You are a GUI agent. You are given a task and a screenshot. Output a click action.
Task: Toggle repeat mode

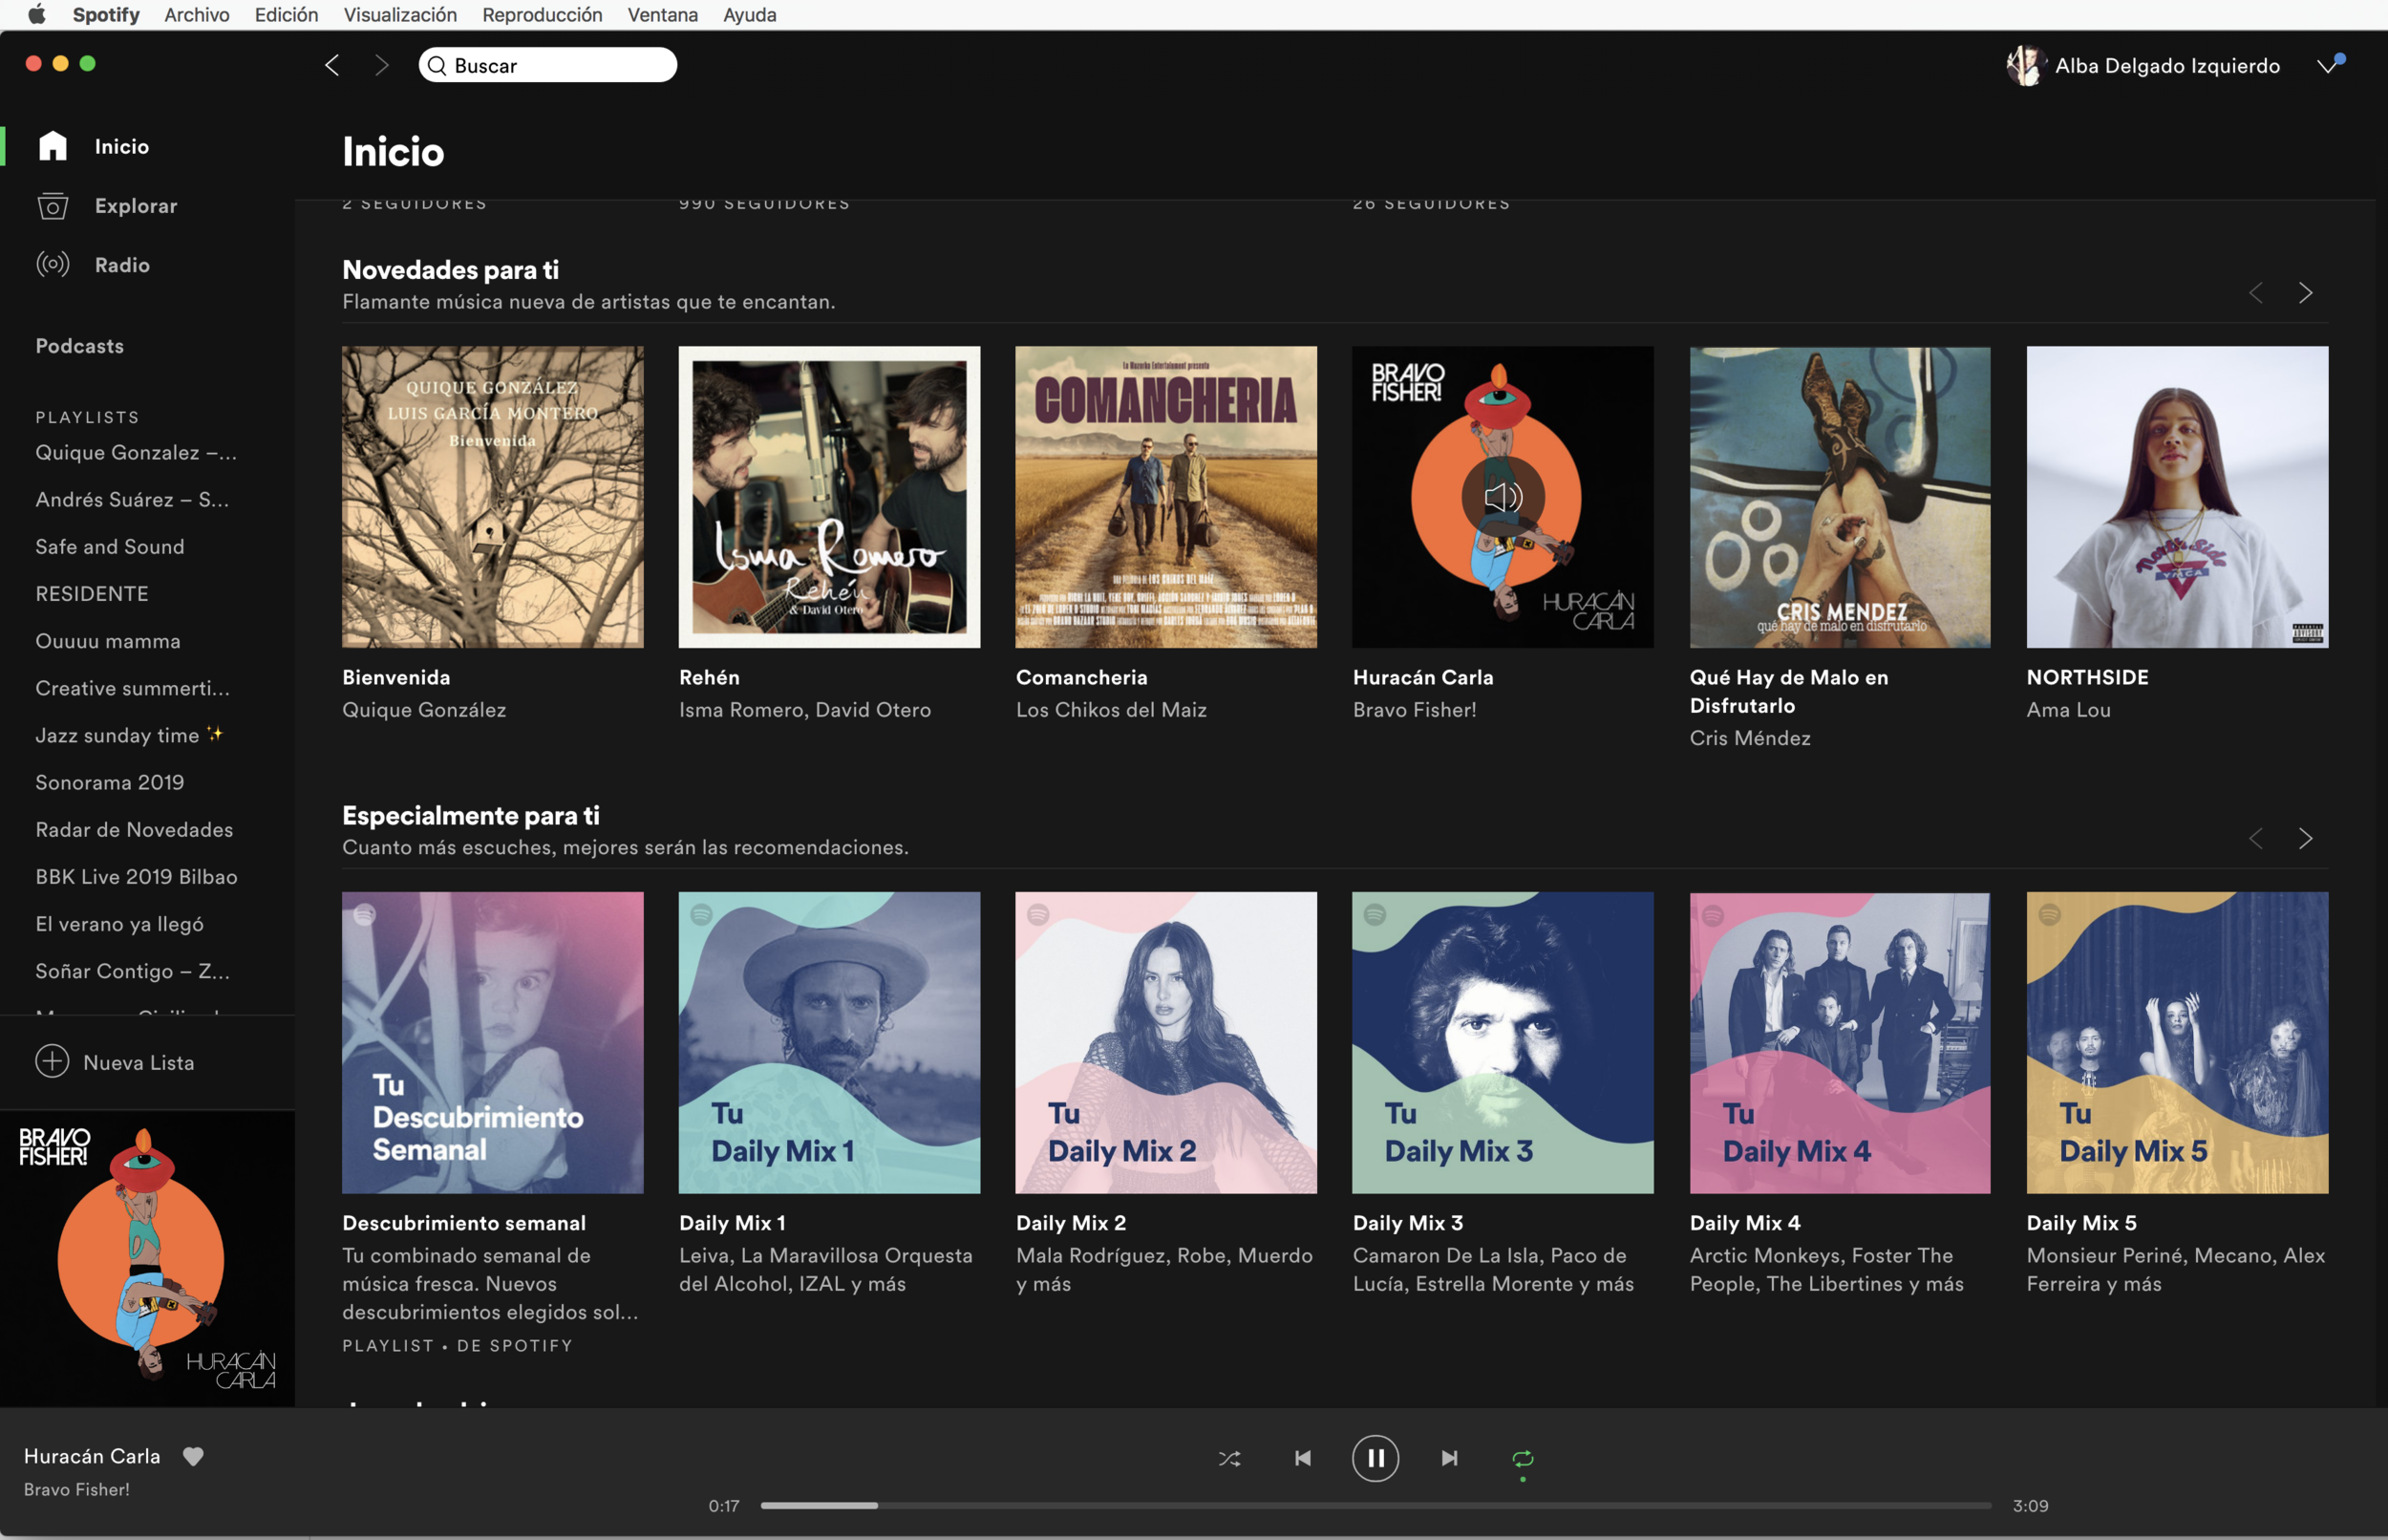click(1523, 1459)
